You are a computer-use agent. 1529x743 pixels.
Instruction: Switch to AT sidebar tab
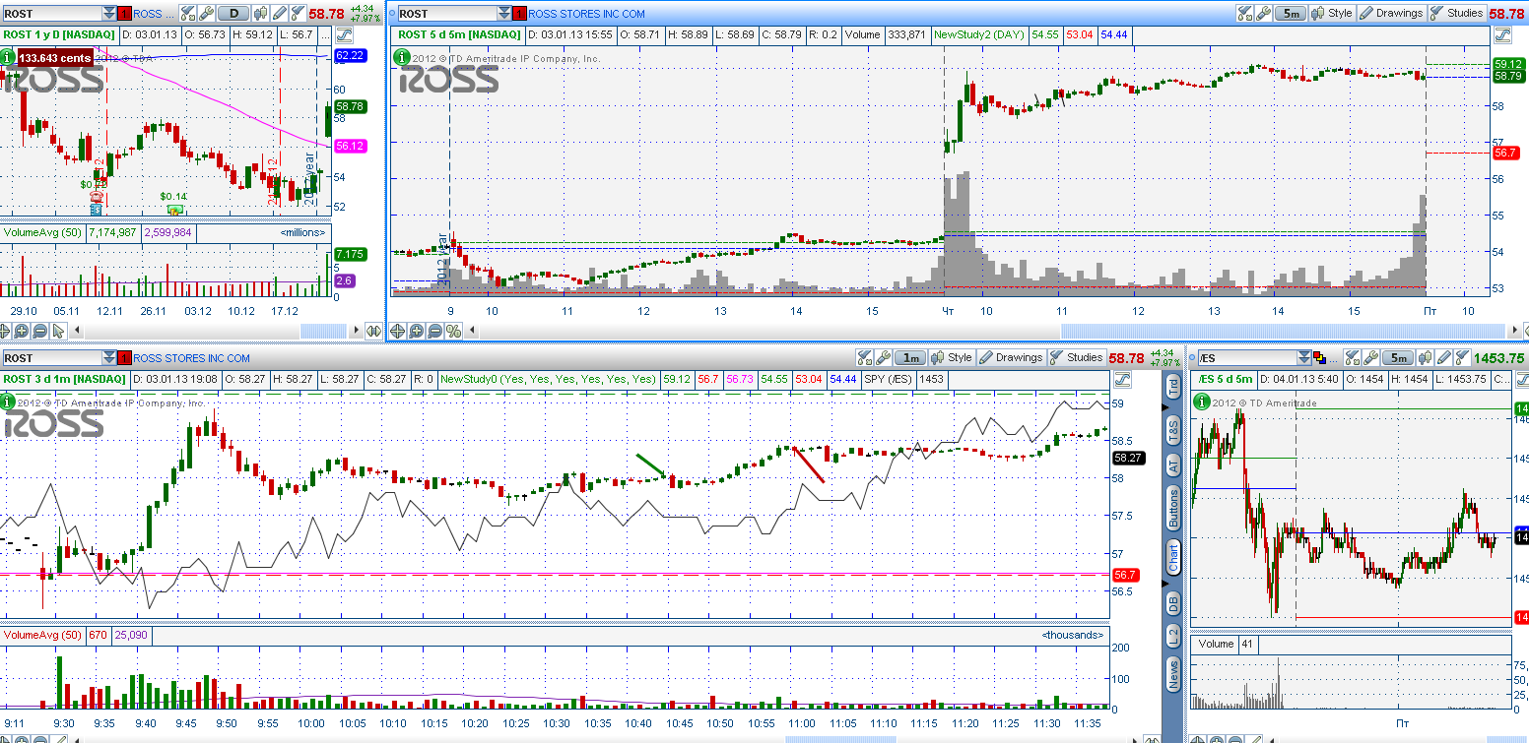tap(1173, 466)
